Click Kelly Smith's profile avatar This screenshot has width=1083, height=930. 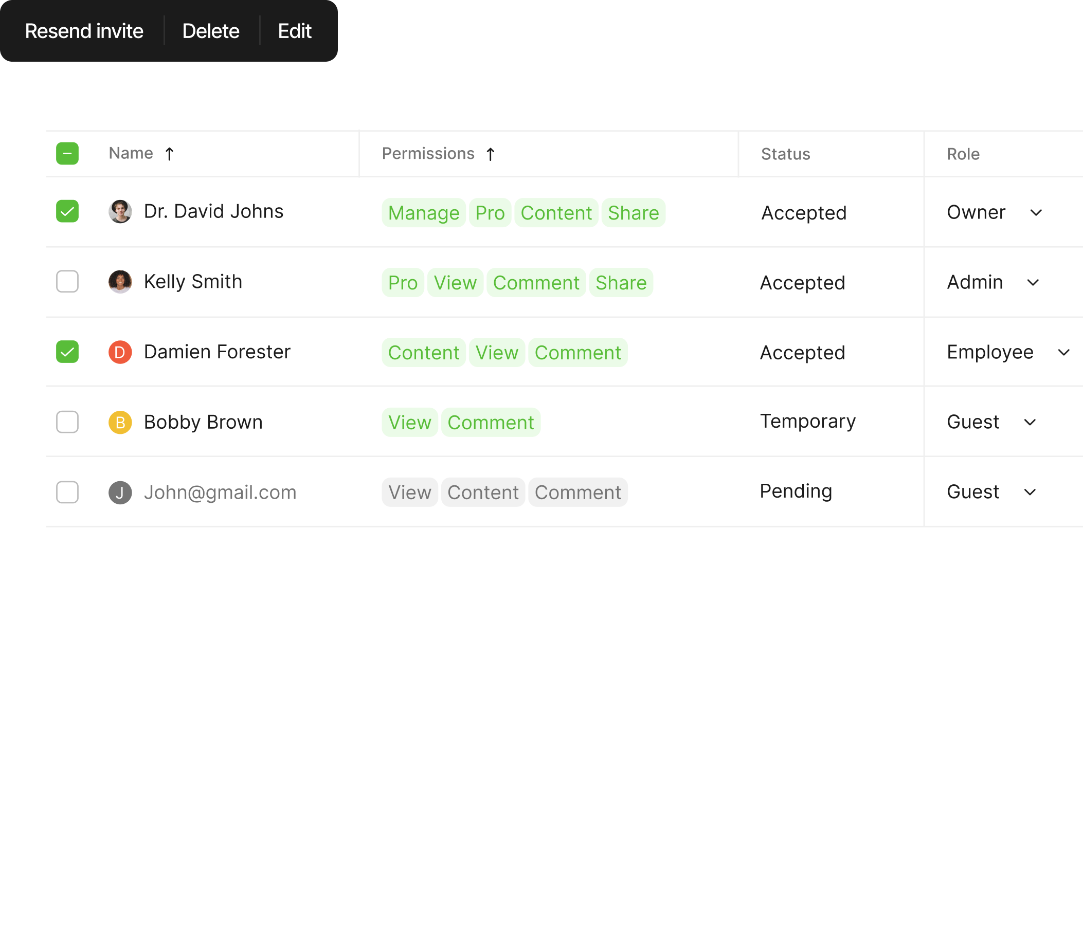(120, 282)
